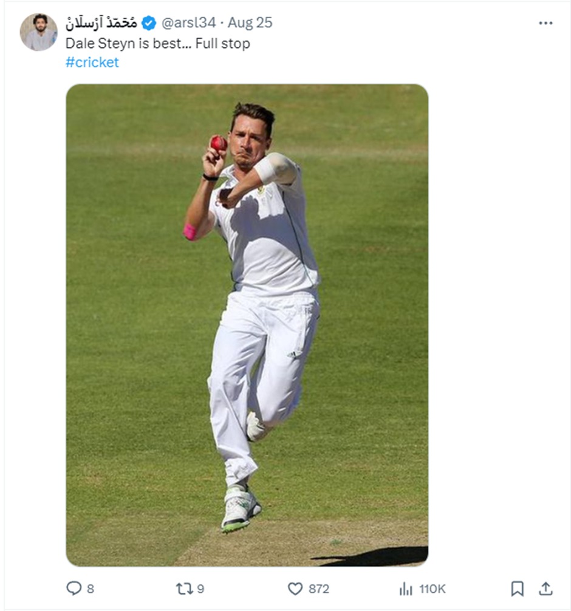The height and width of the screenshot is (611, 571).
Task: Open the more options ellipsis menu
Action: [545, 23]
